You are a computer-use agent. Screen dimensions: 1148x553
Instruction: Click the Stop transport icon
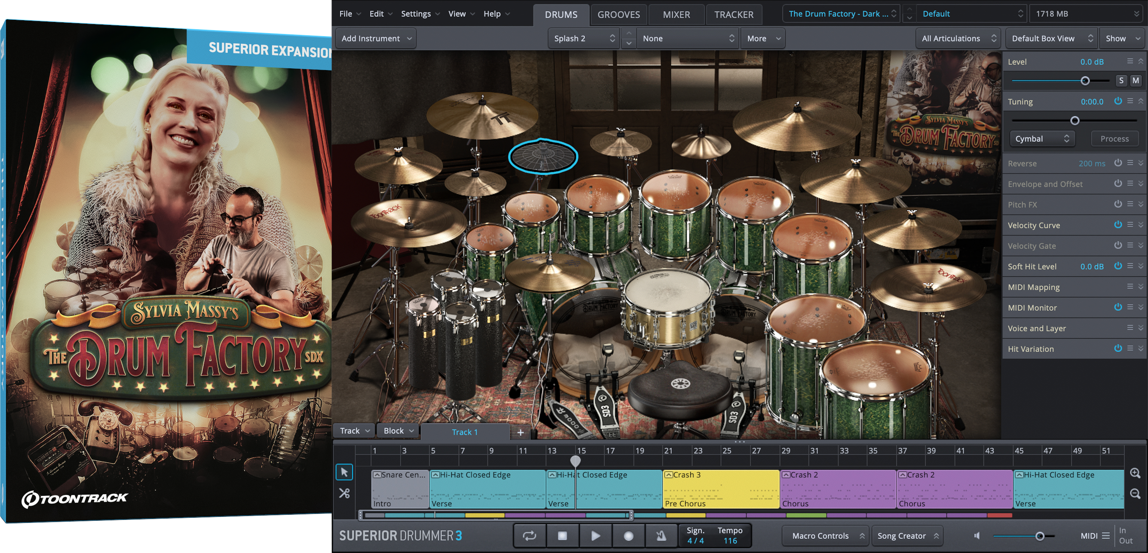click(563, 536)
